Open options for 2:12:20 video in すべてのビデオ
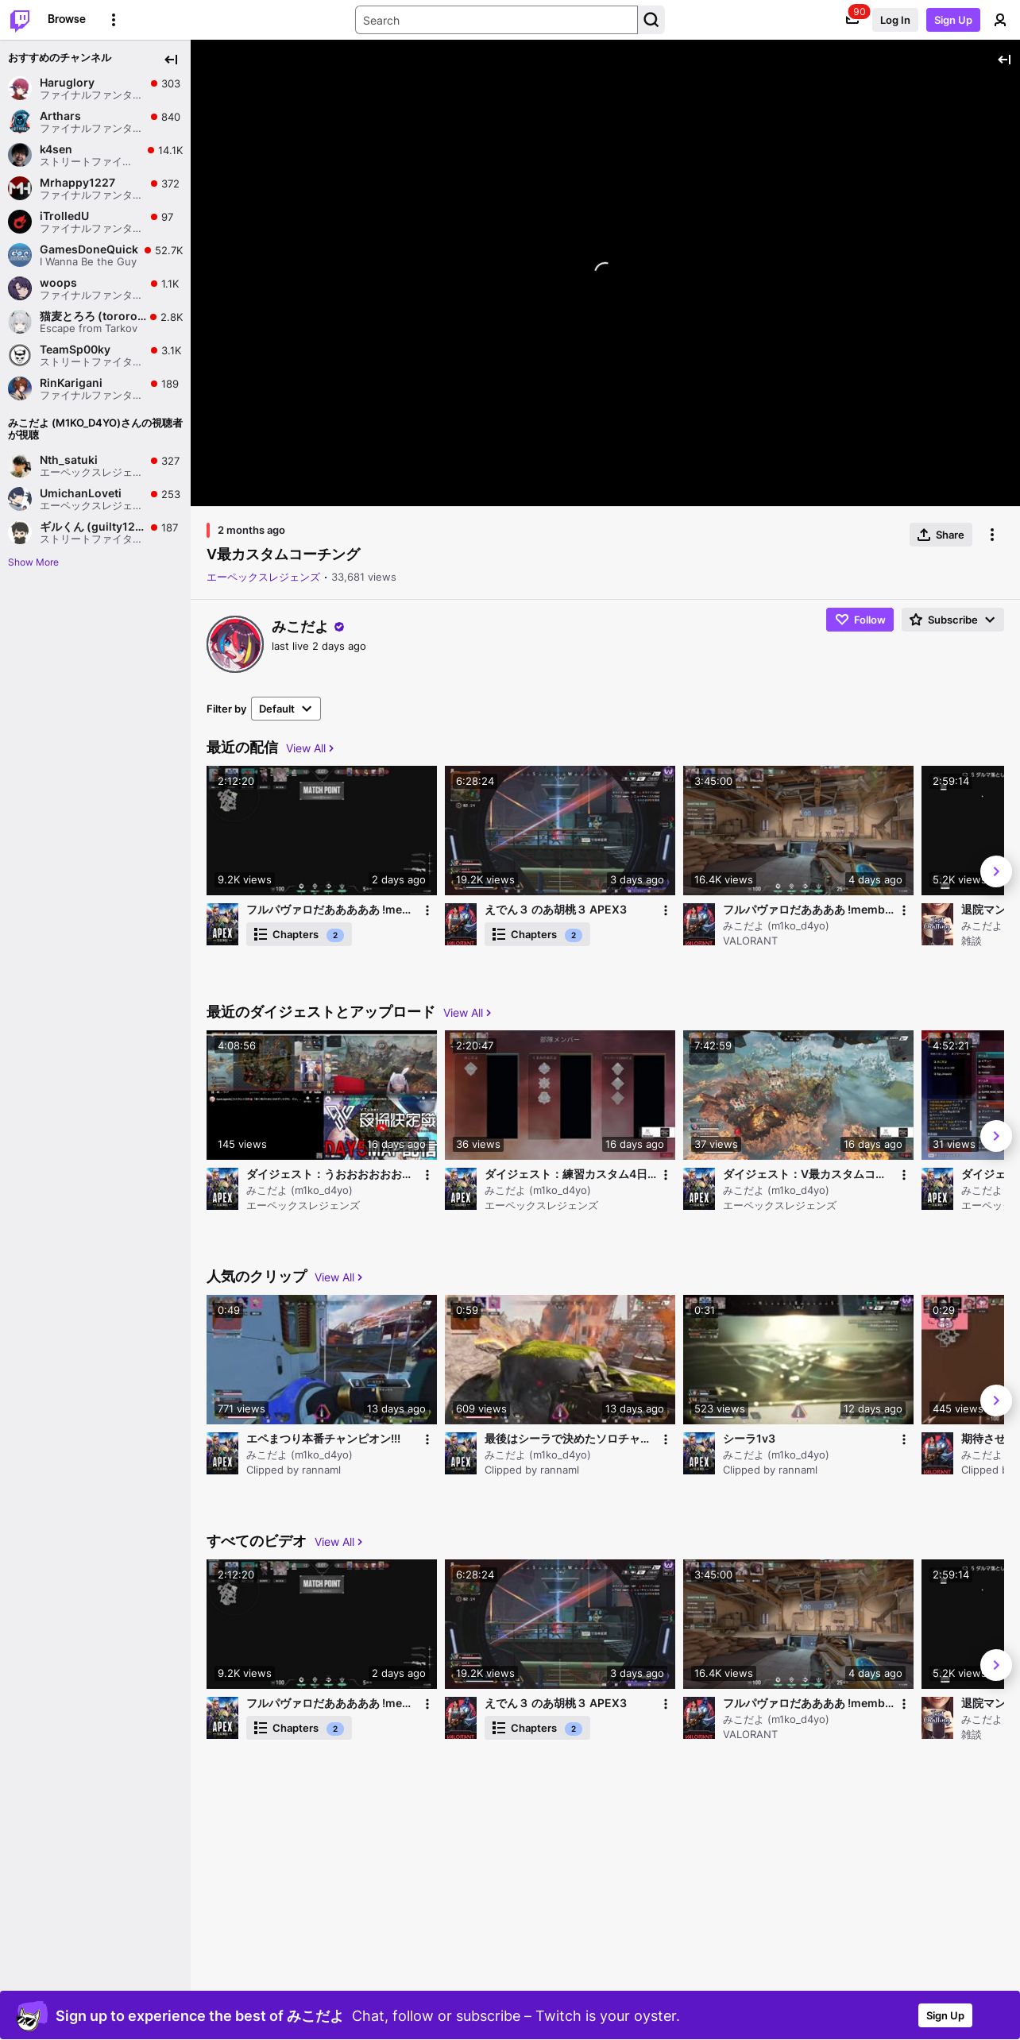Screen dimensions: 1020x2040 coord(427,1704)
